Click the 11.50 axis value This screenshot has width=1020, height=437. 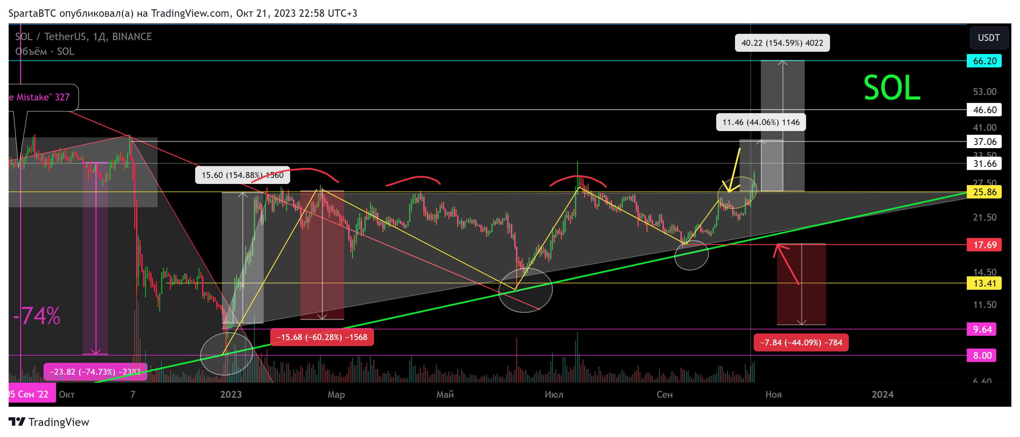[x=984, y=305]
